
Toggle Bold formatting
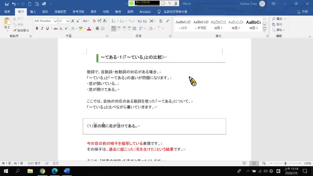pos(37,28)
